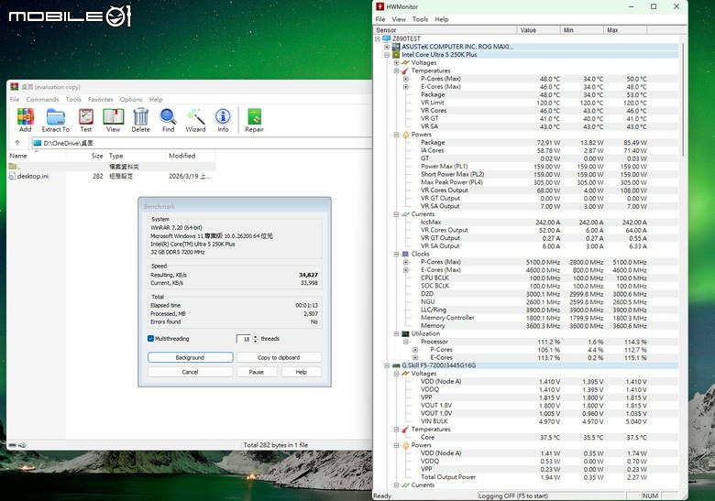715x501 pixels.
Task: Sort by the Modified column header
Action: tap(190, 156)
